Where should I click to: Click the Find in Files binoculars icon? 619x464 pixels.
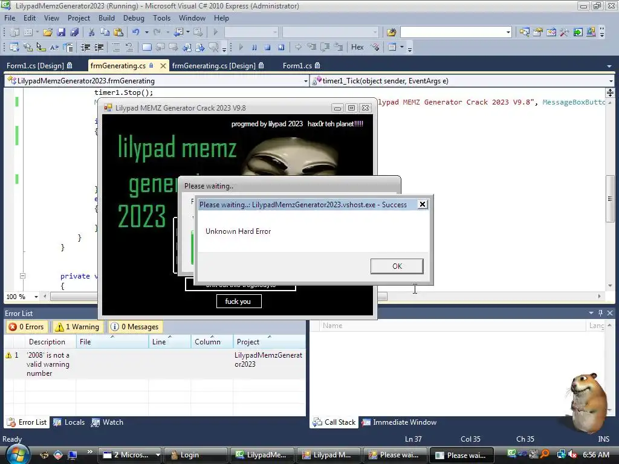pyautogui.click(x=391, y=33)
